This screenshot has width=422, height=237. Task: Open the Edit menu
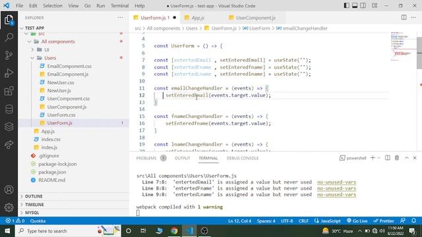[x=33, y=6]
